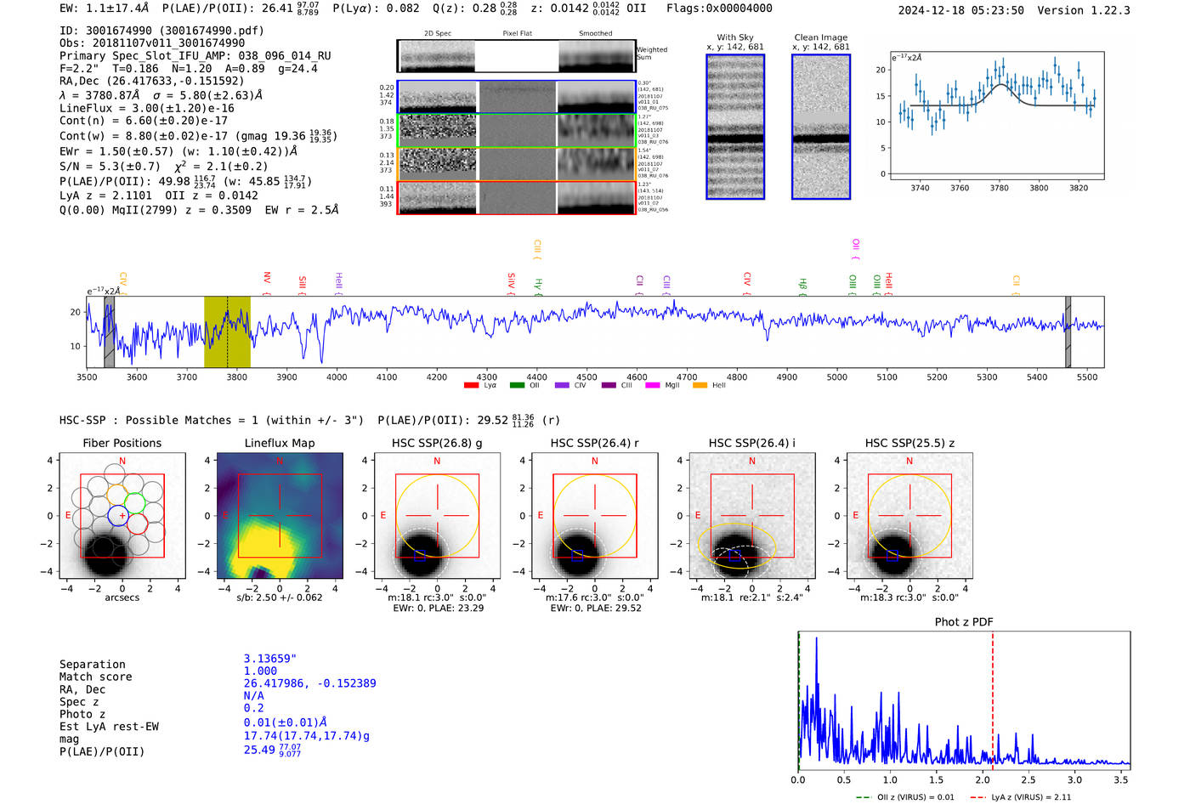Open the HSC SSP(26.4) i cutout
The height and width of the screenshot is (810, 1190).
pyautogui.click(x=752, y=516)
